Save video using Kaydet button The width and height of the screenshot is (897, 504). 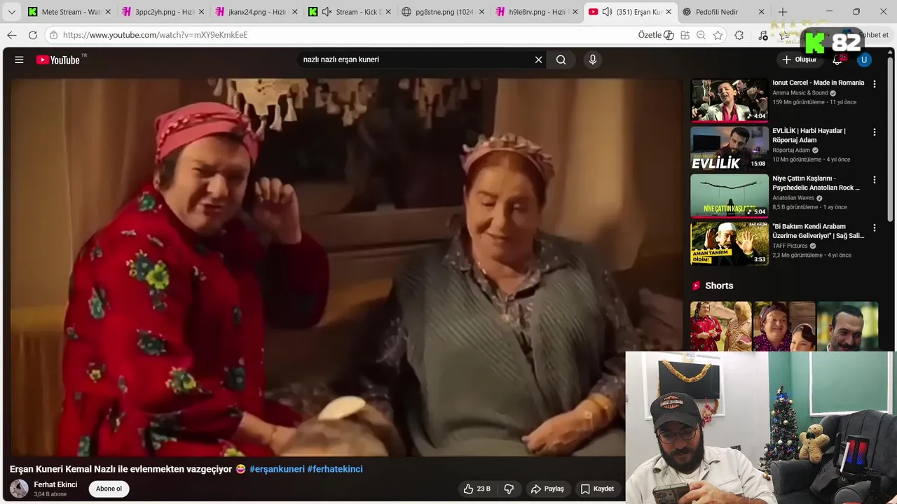coord(597,489)
